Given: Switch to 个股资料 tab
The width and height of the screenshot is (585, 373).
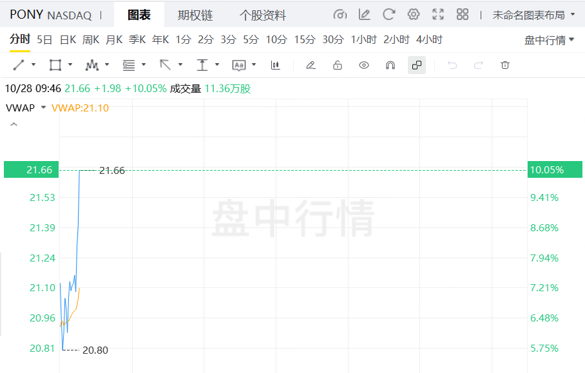Looking at the screenshot, I should coord(263,15).
